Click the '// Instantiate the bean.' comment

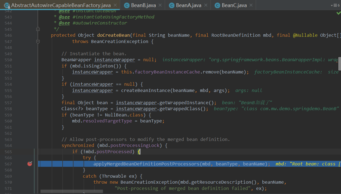point(94,54)
